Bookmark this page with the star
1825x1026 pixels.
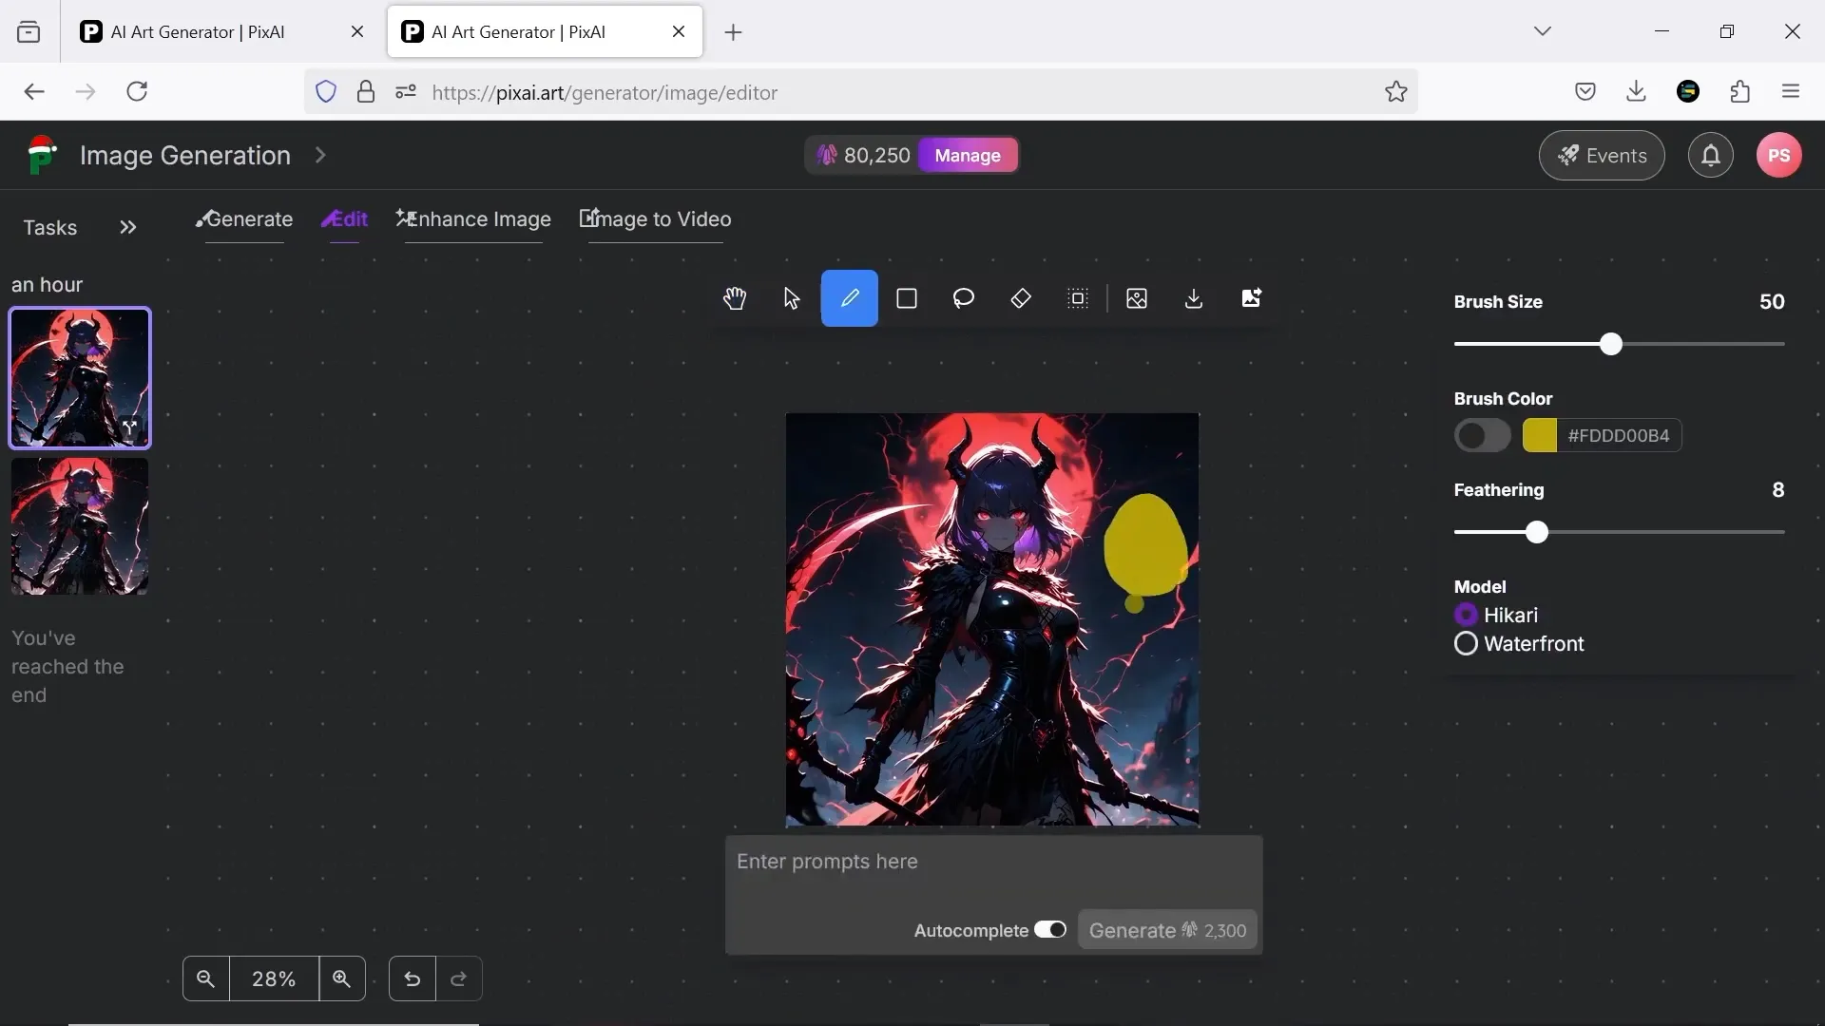point(1395,92)
